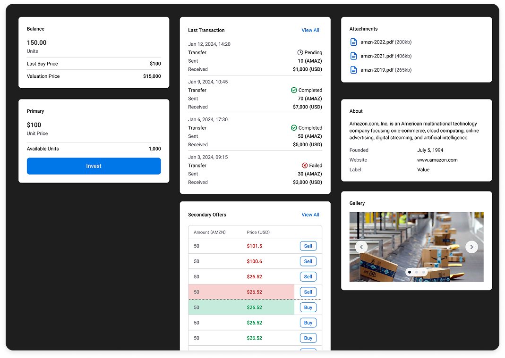This screenshot has height=358, width=505.
Task: Click the 1,000 available units value
Action: 154,149
